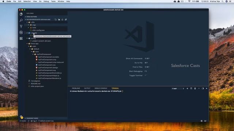
Task: Open the Search view in activity bar
Action: [21, 20]
